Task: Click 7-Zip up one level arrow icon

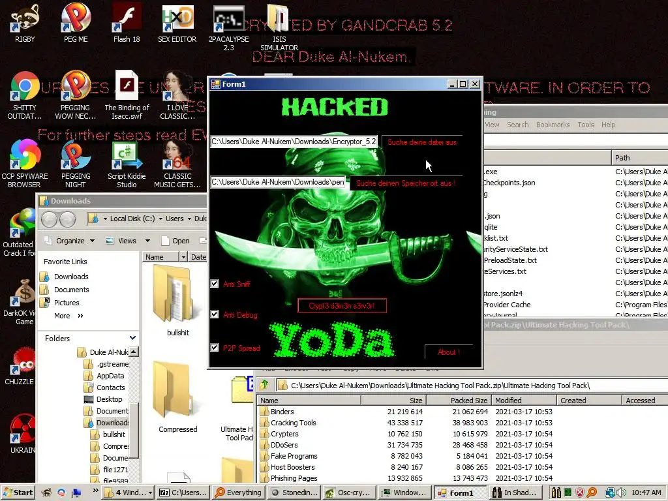Action: click(x=265, y=385)
